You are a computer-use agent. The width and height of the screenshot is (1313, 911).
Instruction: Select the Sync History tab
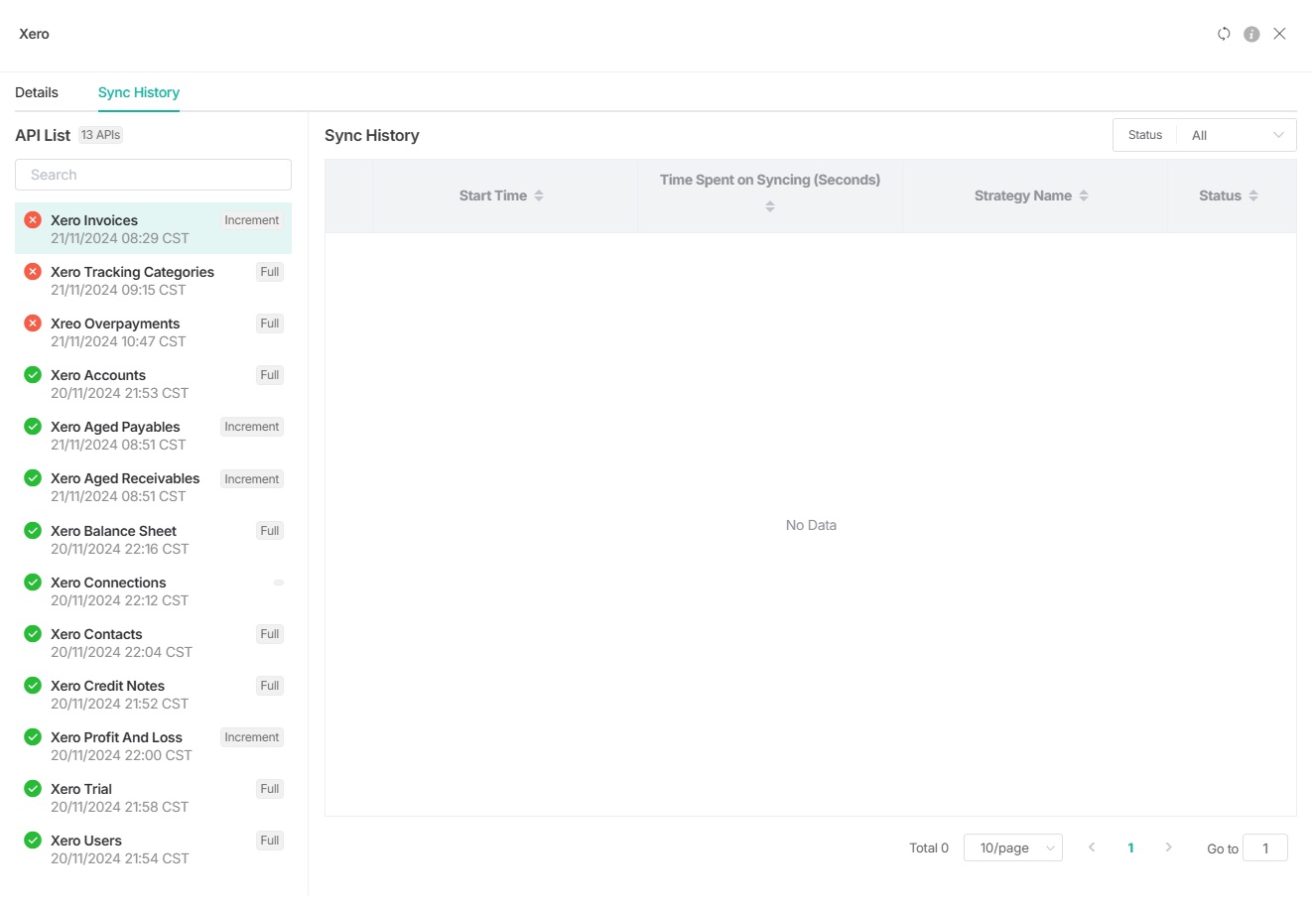point(139,92)
